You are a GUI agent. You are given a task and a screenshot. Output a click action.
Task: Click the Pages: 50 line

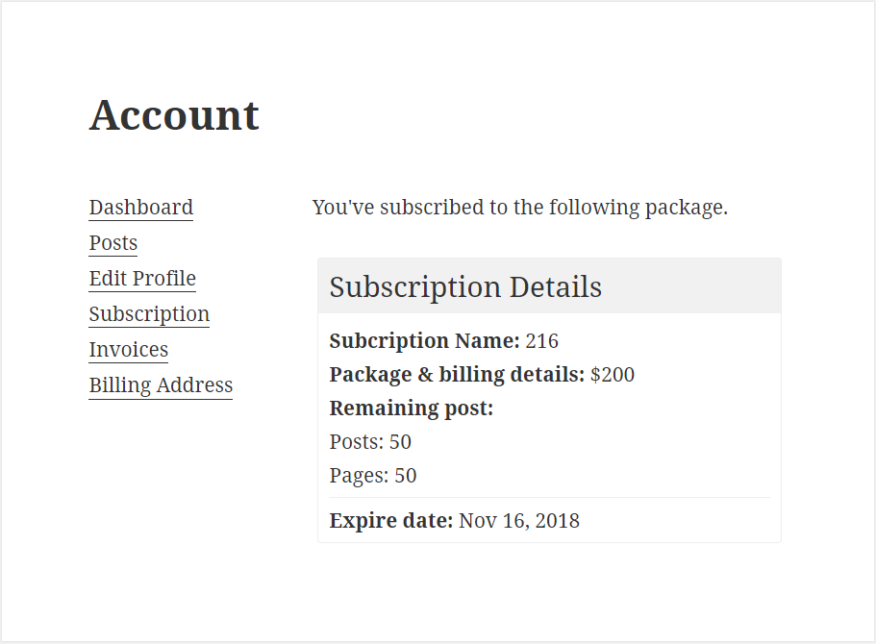coord(373,476)
